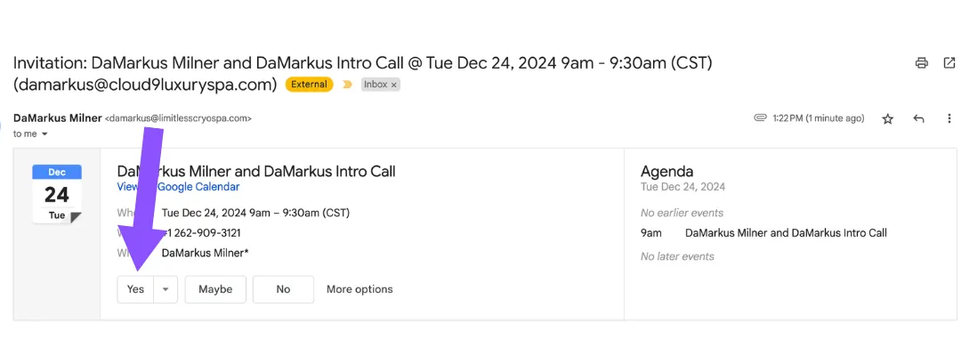
Task: Open email in new window icon
Action: 949,62
